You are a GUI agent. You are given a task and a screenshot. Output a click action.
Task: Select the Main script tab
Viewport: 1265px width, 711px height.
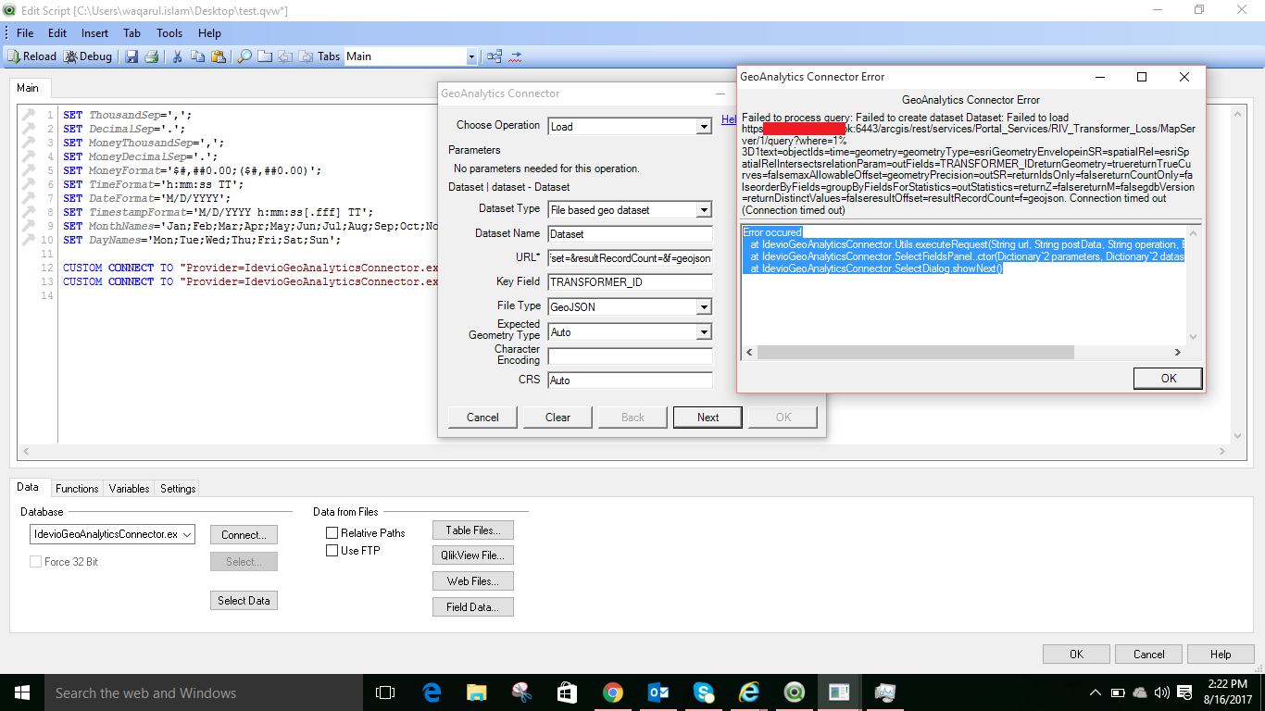tap(29, 88)
